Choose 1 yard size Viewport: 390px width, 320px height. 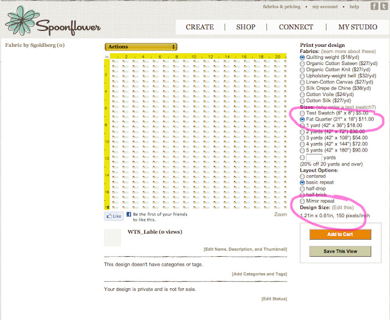302,126
